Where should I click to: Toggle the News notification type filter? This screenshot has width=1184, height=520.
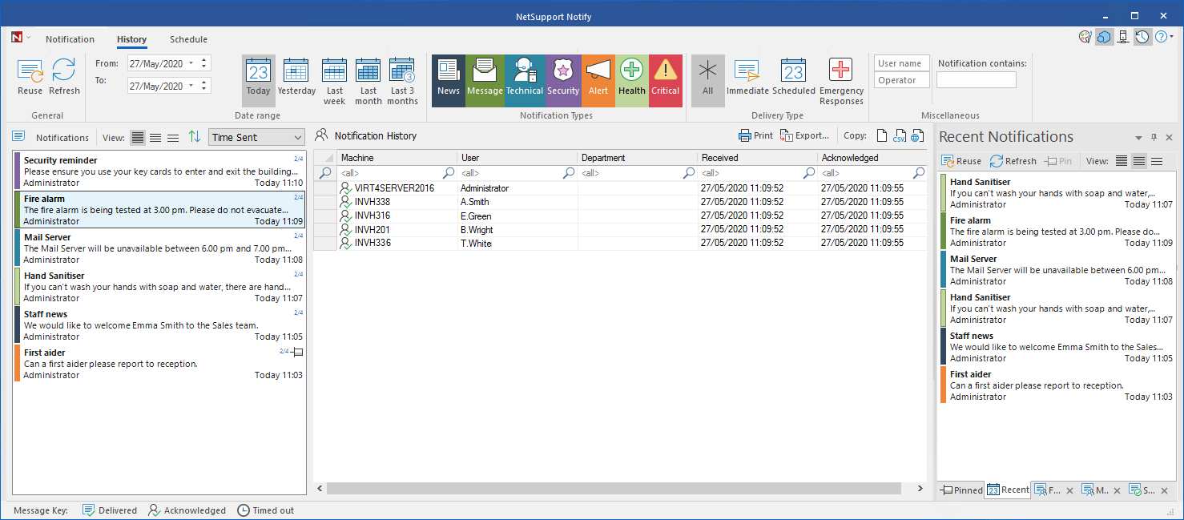(x=448, y=80)
